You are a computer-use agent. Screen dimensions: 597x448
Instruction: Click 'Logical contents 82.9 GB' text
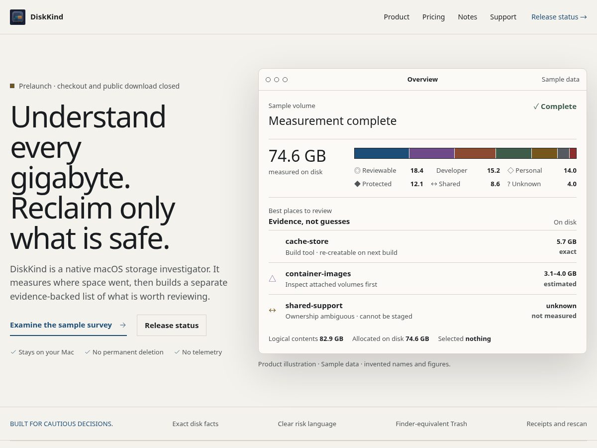(306, 339)
